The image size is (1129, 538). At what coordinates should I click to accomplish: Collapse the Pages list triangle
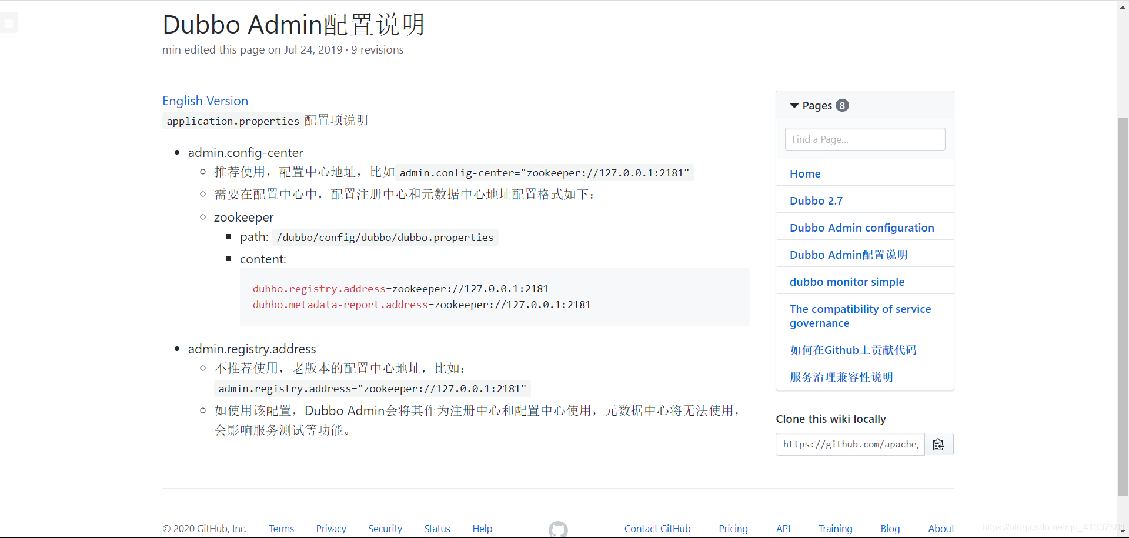[x=794, y=106]
